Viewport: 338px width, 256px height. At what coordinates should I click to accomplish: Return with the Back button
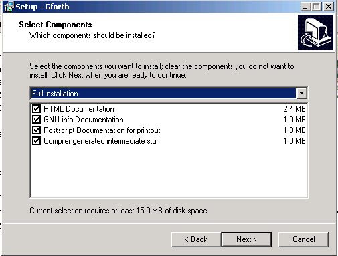196,239
